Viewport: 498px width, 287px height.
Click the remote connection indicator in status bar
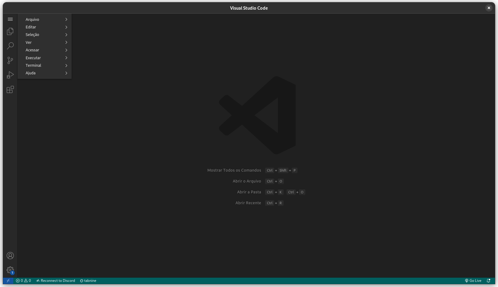click(x=8, y=280)
